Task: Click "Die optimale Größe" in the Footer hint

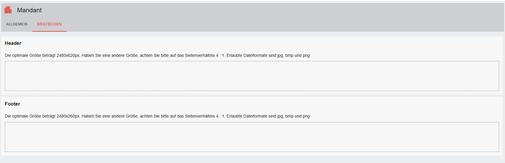Action: pyautogui.click(x=23, y=116)
